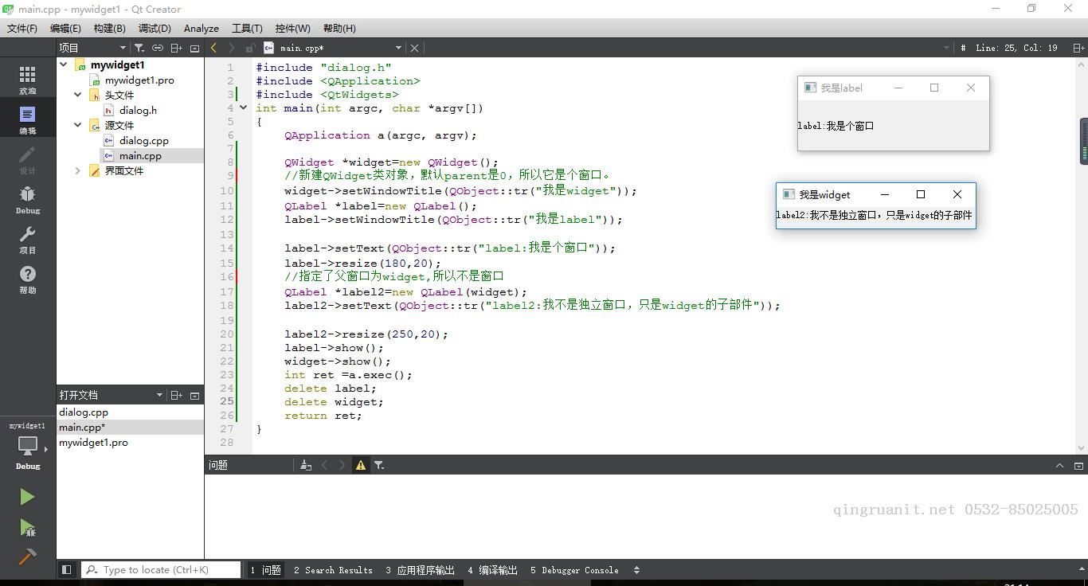
Task: Build project with the hammer icon
Action: [x=27, y=557]
